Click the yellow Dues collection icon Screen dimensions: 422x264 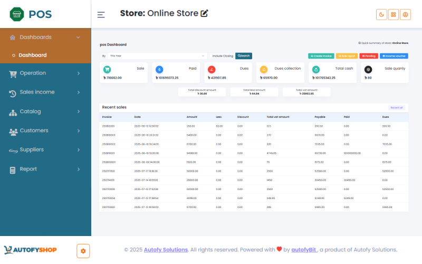pos(264,70)
